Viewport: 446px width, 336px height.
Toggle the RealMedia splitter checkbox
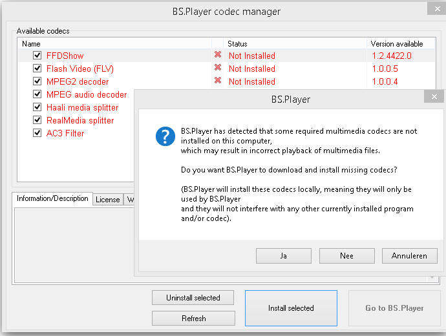(37, 120)
